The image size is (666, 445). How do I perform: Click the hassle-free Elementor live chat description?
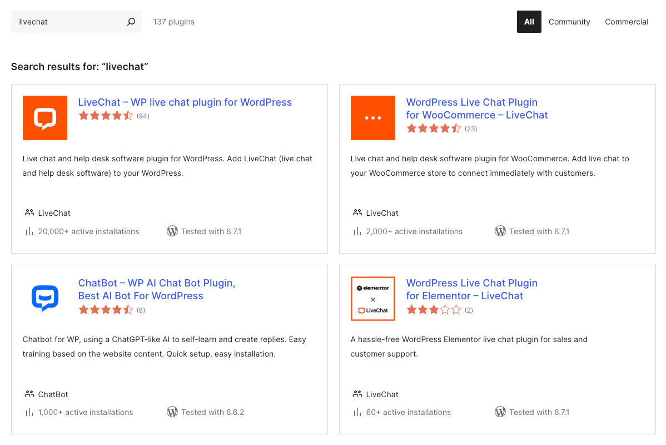pyautogui.click(x=469, y=347)
